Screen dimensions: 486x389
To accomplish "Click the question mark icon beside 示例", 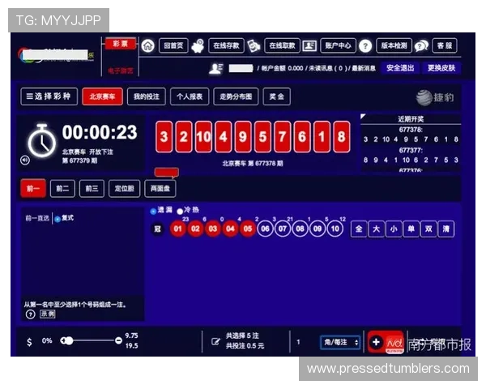I will point(31,314).
